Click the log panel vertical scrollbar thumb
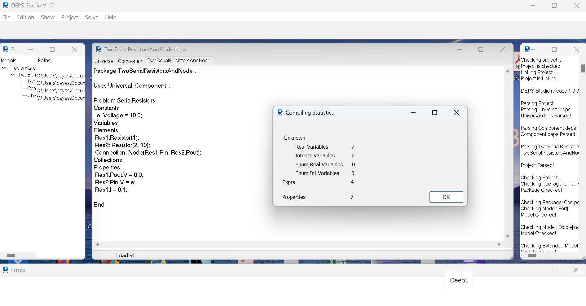Screen dimensions: 586x306 point(583,68)
